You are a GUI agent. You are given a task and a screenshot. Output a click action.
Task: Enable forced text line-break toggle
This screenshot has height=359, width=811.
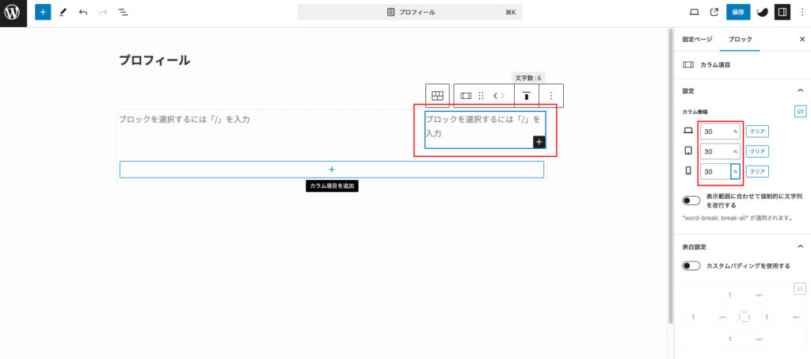click(691, 201)
